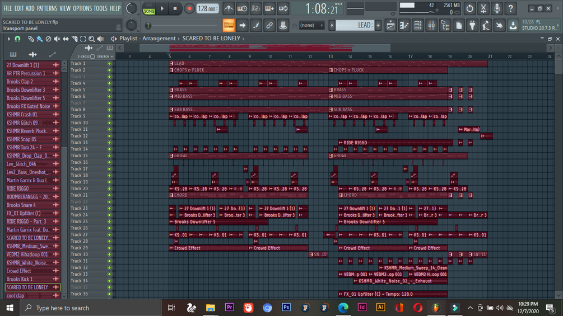The height and width of the screenshot is (316, 563).
Task: Toggle wait for input to start playing
Action: pyautogui.click(x=243, y=8)
